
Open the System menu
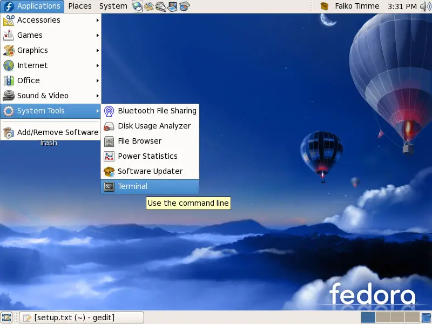[113, 6]
